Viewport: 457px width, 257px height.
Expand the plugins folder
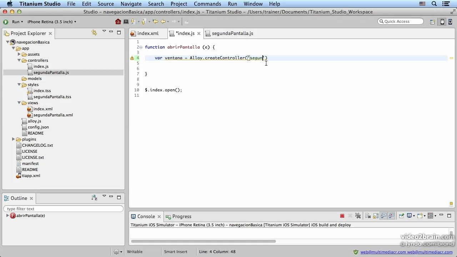pyautogui.click(x=14, y=139)
